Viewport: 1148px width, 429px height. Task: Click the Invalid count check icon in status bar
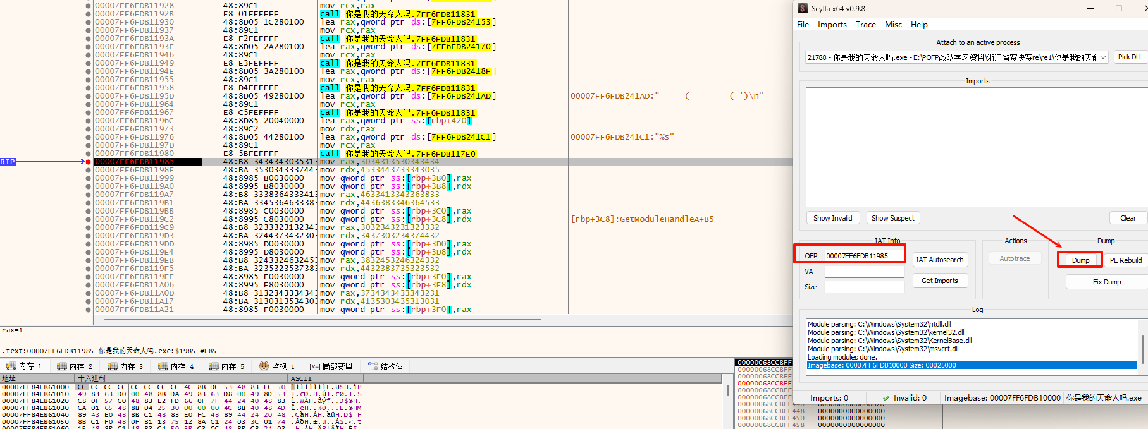pyautogui.click(x=886, y=398)
